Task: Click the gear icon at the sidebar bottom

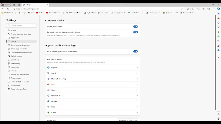Action: click(219, 119)
